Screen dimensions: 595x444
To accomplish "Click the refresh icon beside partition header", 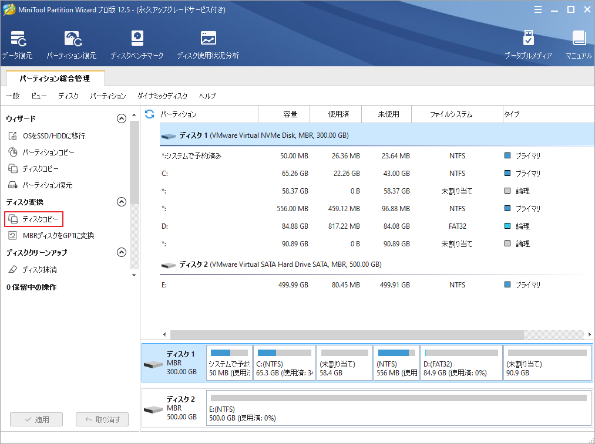I will click(x=150, y=114).
